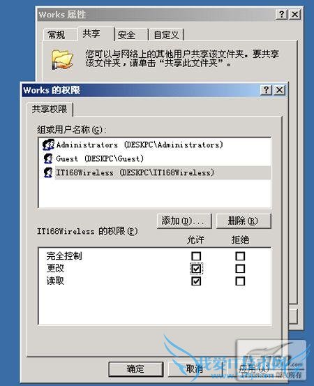
Task: Click the shared folder icon in Works properties
Action: [62, 59]
